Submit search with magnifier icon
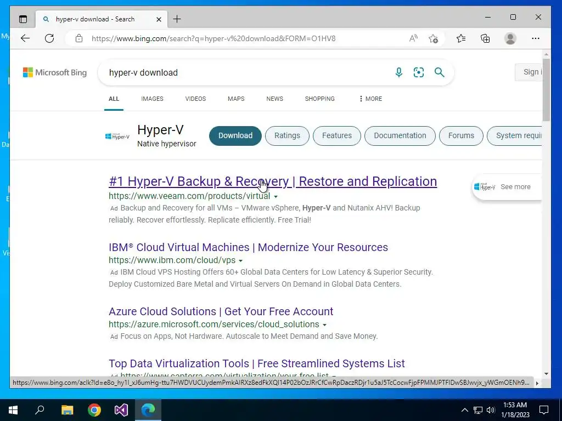 (x=440, y=72)
